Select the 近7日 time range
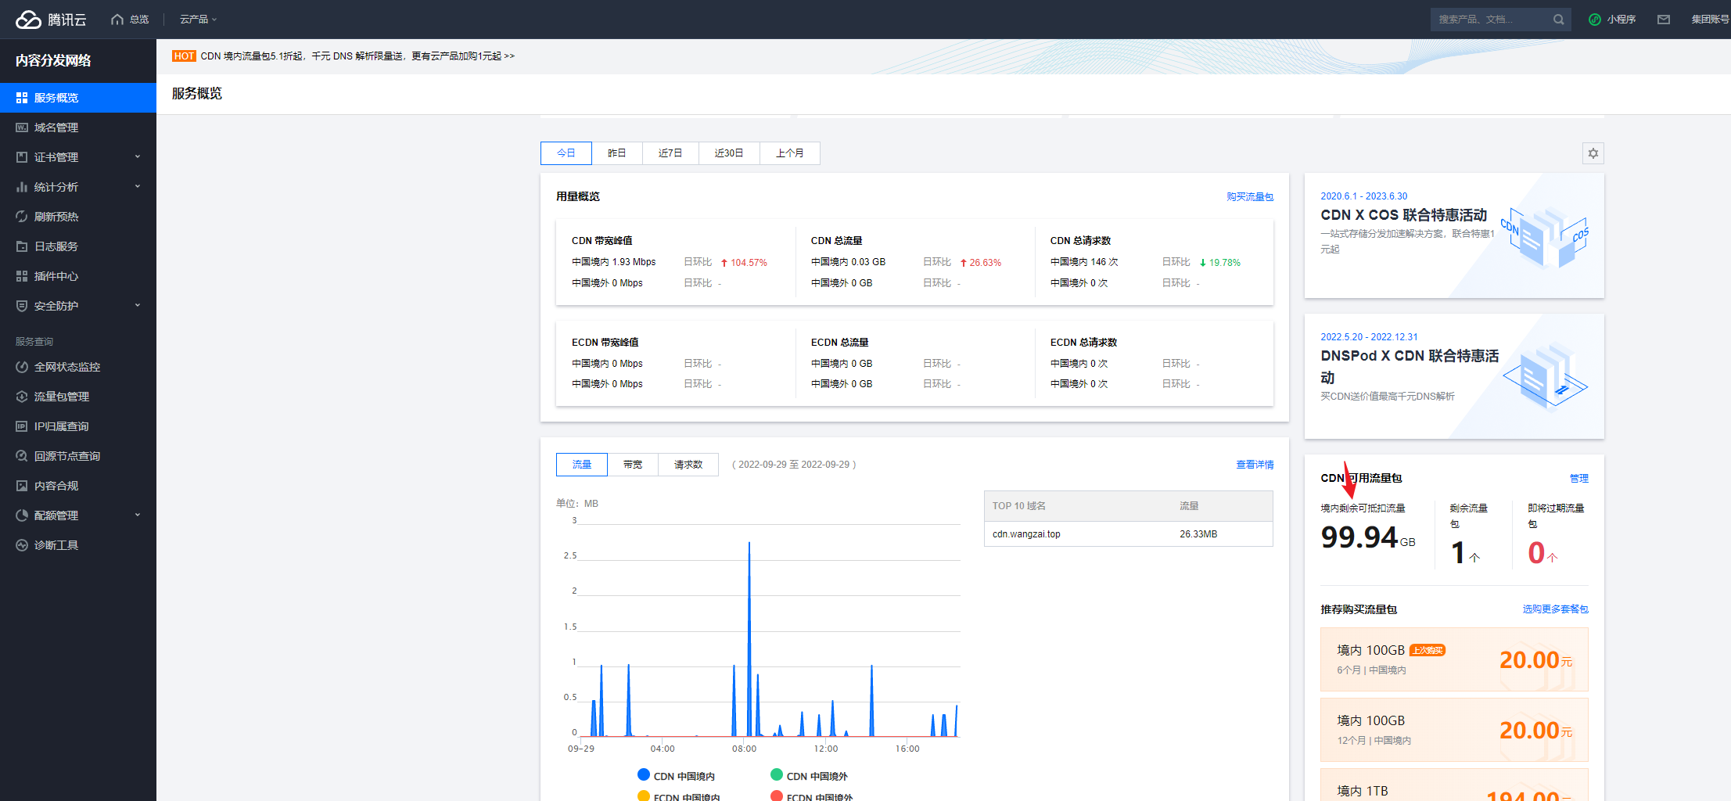 click(670, 153)
